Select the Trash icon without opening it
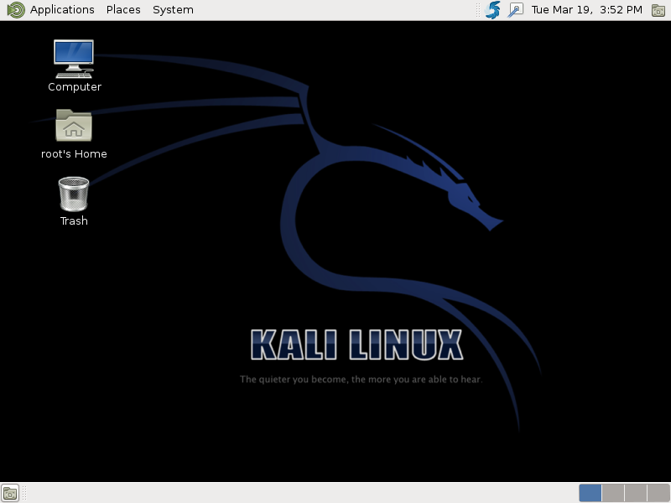Image resolution: width=671 pixels, height=503 pixels. pyautogui.click(x=72, y=194)
